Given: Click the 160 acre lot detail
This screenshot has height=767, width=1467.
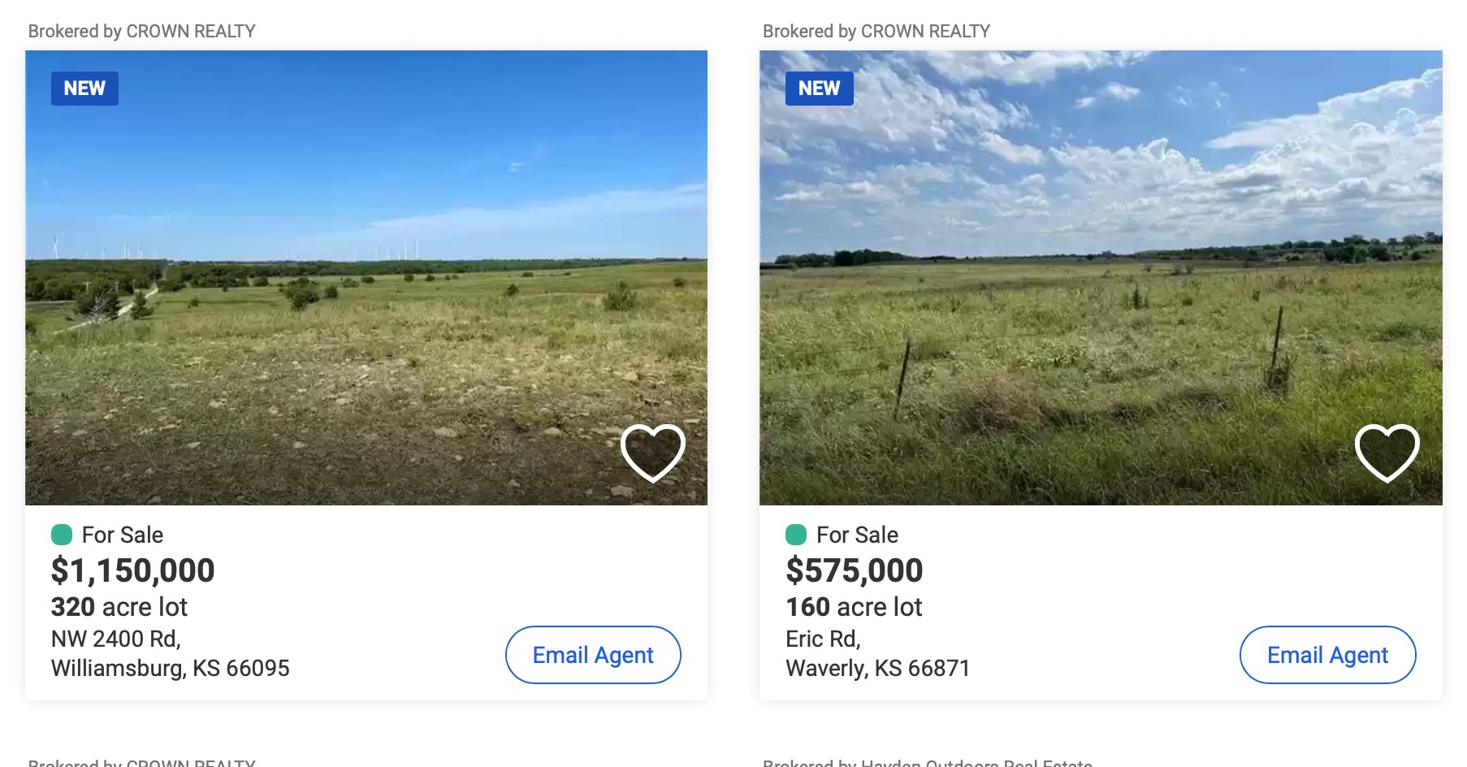Looking at the screenshot, I should click(x=854, y=607).
